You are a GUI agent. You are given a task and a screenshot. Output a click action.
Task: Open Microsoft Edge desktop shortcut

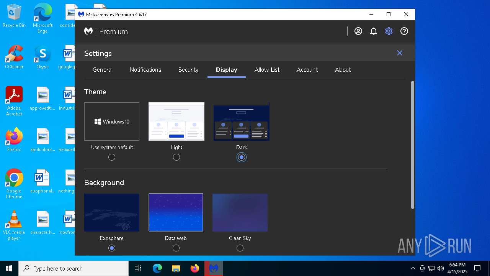42,18
